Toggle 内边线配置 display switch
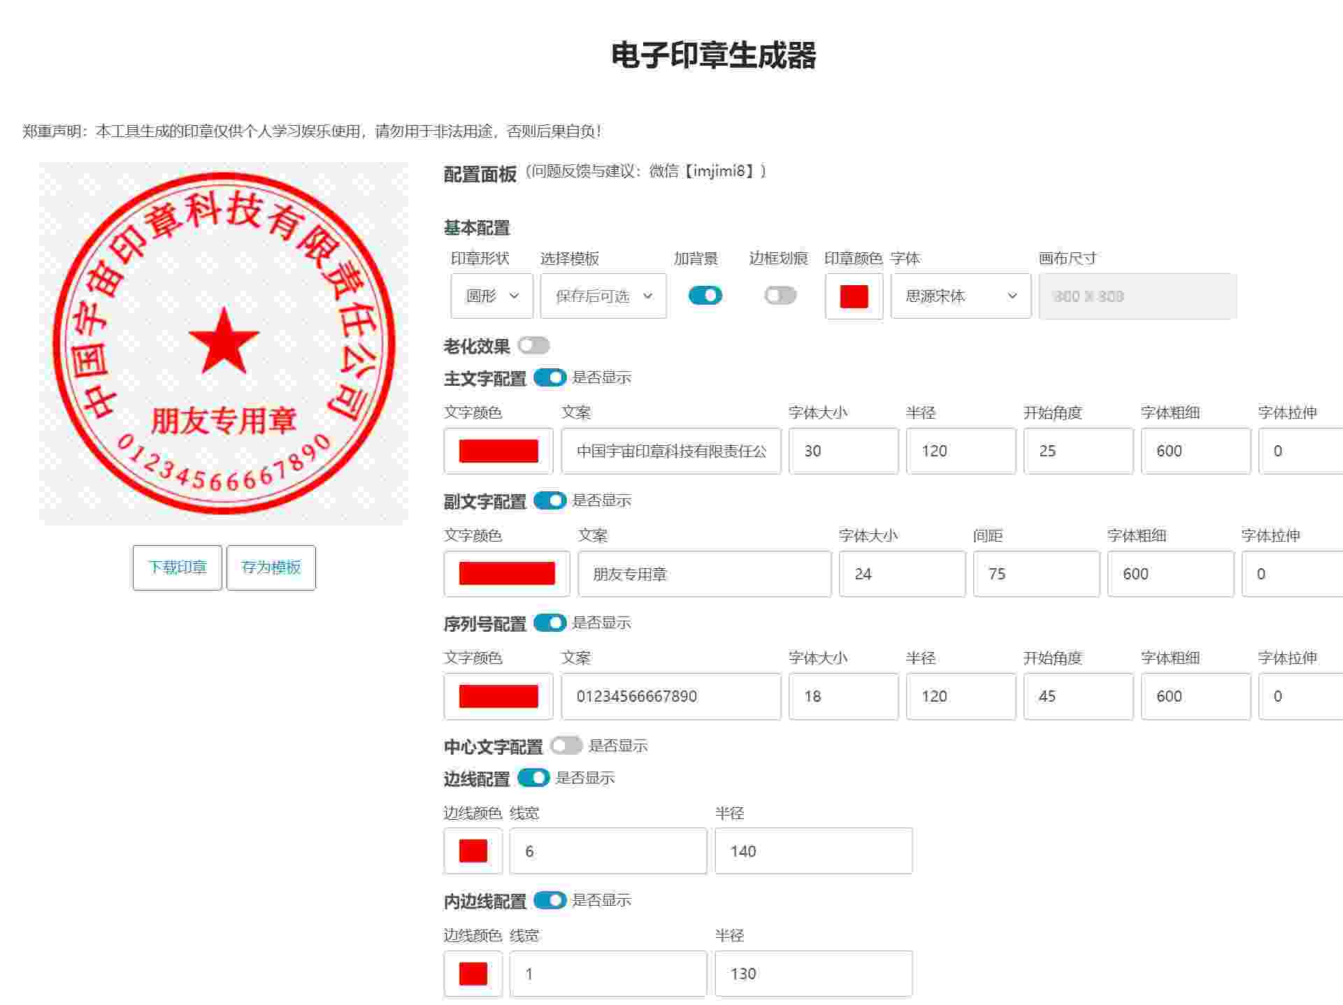This screenshot has width=1343, height=1005. click(550, 900)
